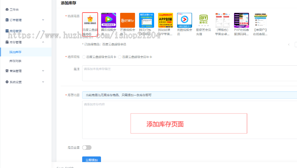Choose the APP封装 website packaging product

pos(165,20)
